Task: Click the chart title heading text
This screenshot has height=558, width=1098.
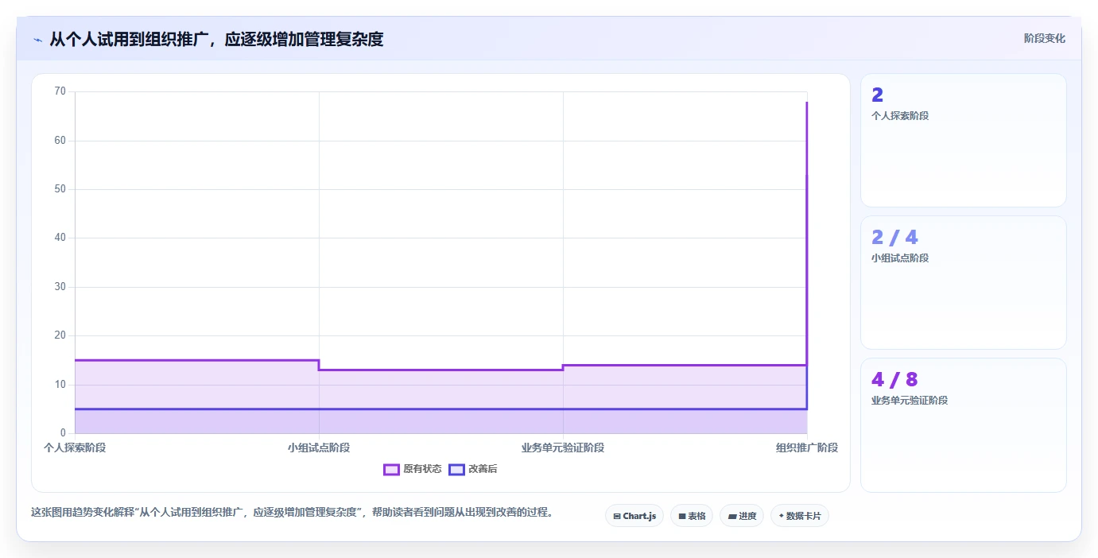Action: click(216, 39)
